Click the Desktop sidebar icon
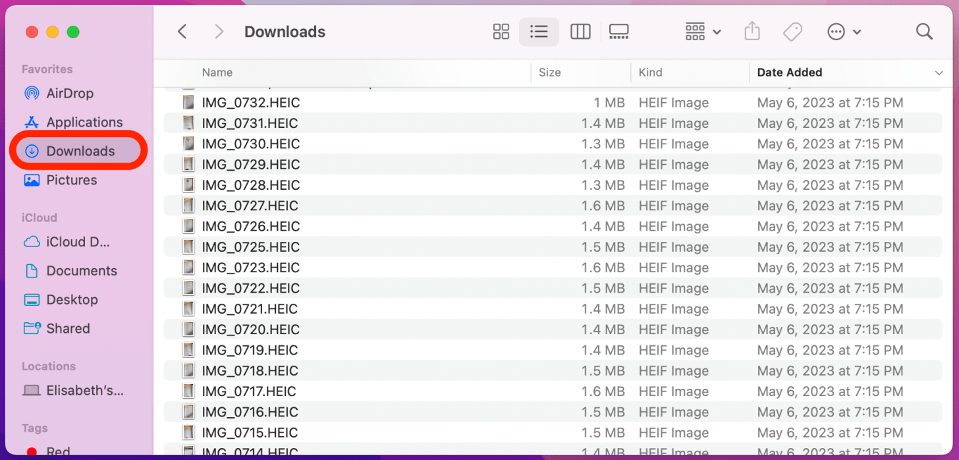Viewport: 959px width, 460px height. [x=32, y=300]
